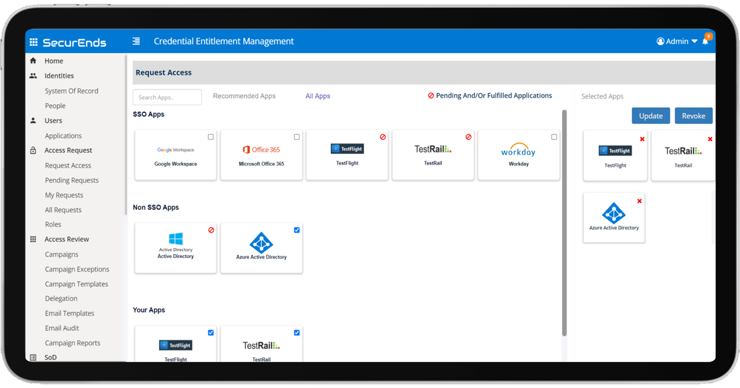Open Campaign Exceptions
This screenshot has height=388, width=740.
click(x=77, y=269)
